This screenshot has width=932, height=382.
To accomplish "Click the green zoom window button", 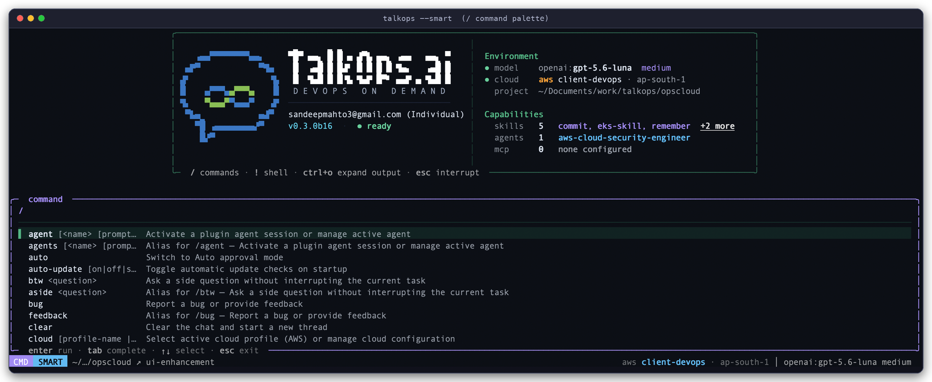I will tap(41, 18).
